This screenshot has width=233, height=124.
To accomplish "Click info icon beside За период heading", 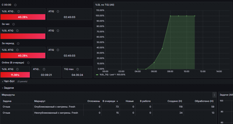I will [18, 44].
